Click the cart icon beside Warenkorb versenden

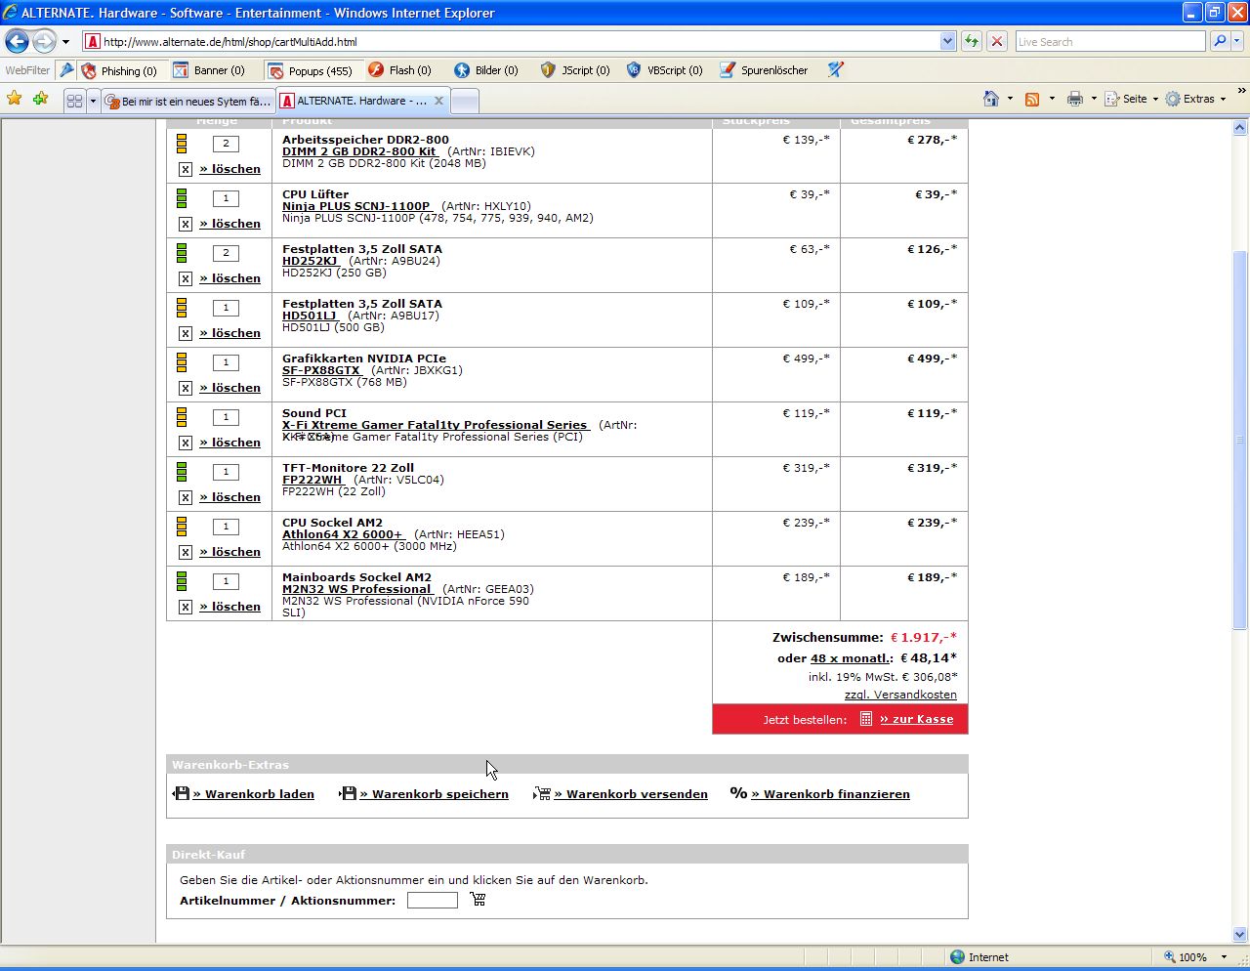(x=542, y=793)
